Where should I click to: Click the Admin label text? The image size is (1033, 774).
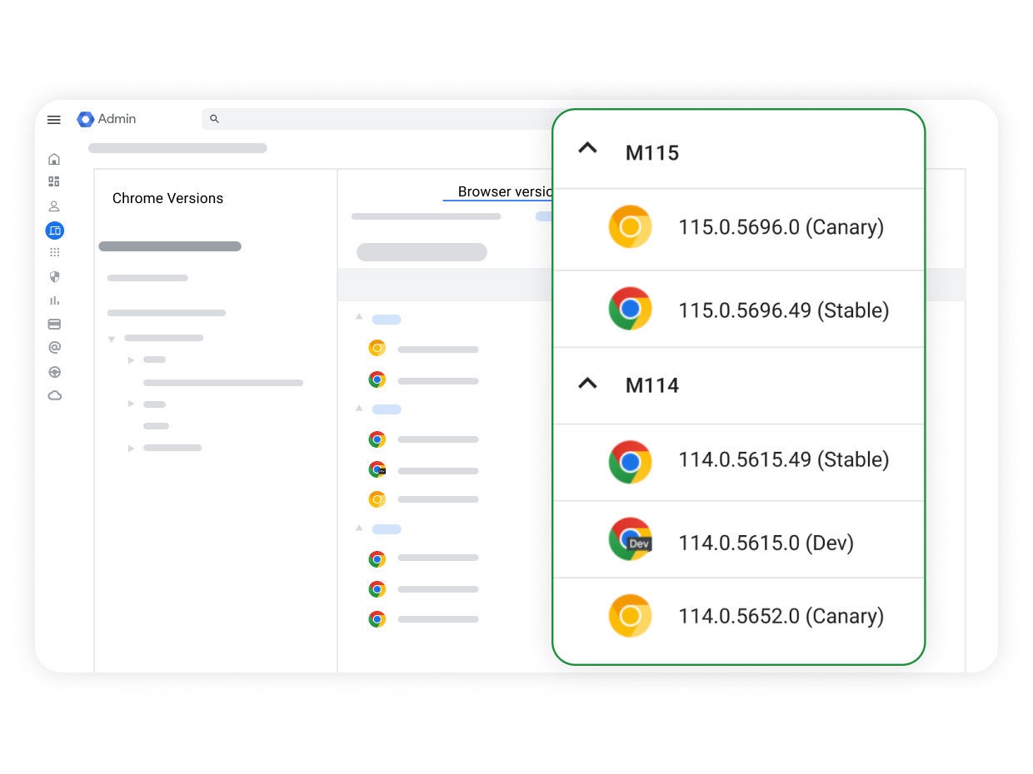(x=117, y=119)
